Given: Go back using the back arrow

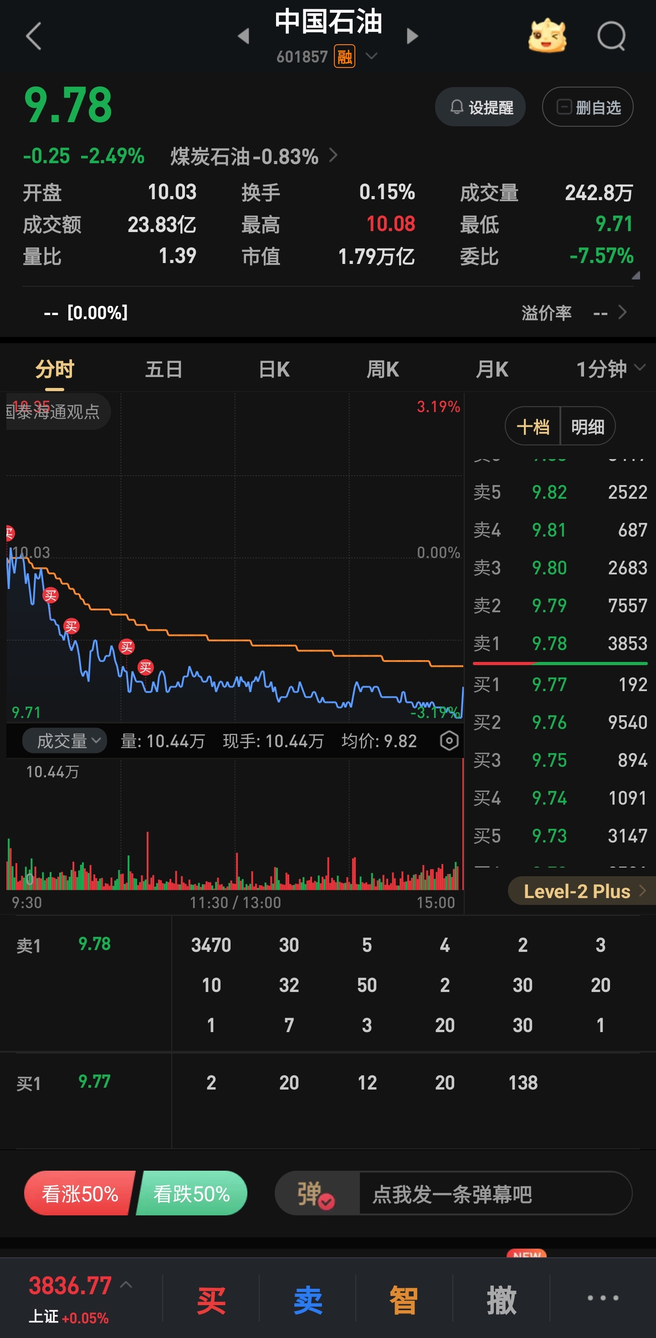Looking at the screenshot, I should pos(33,36).
